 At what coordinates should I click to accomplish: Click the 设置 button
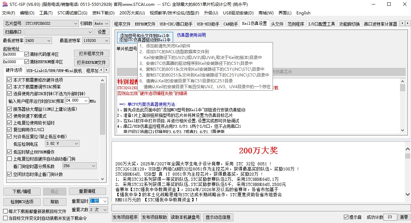point(102,32)
